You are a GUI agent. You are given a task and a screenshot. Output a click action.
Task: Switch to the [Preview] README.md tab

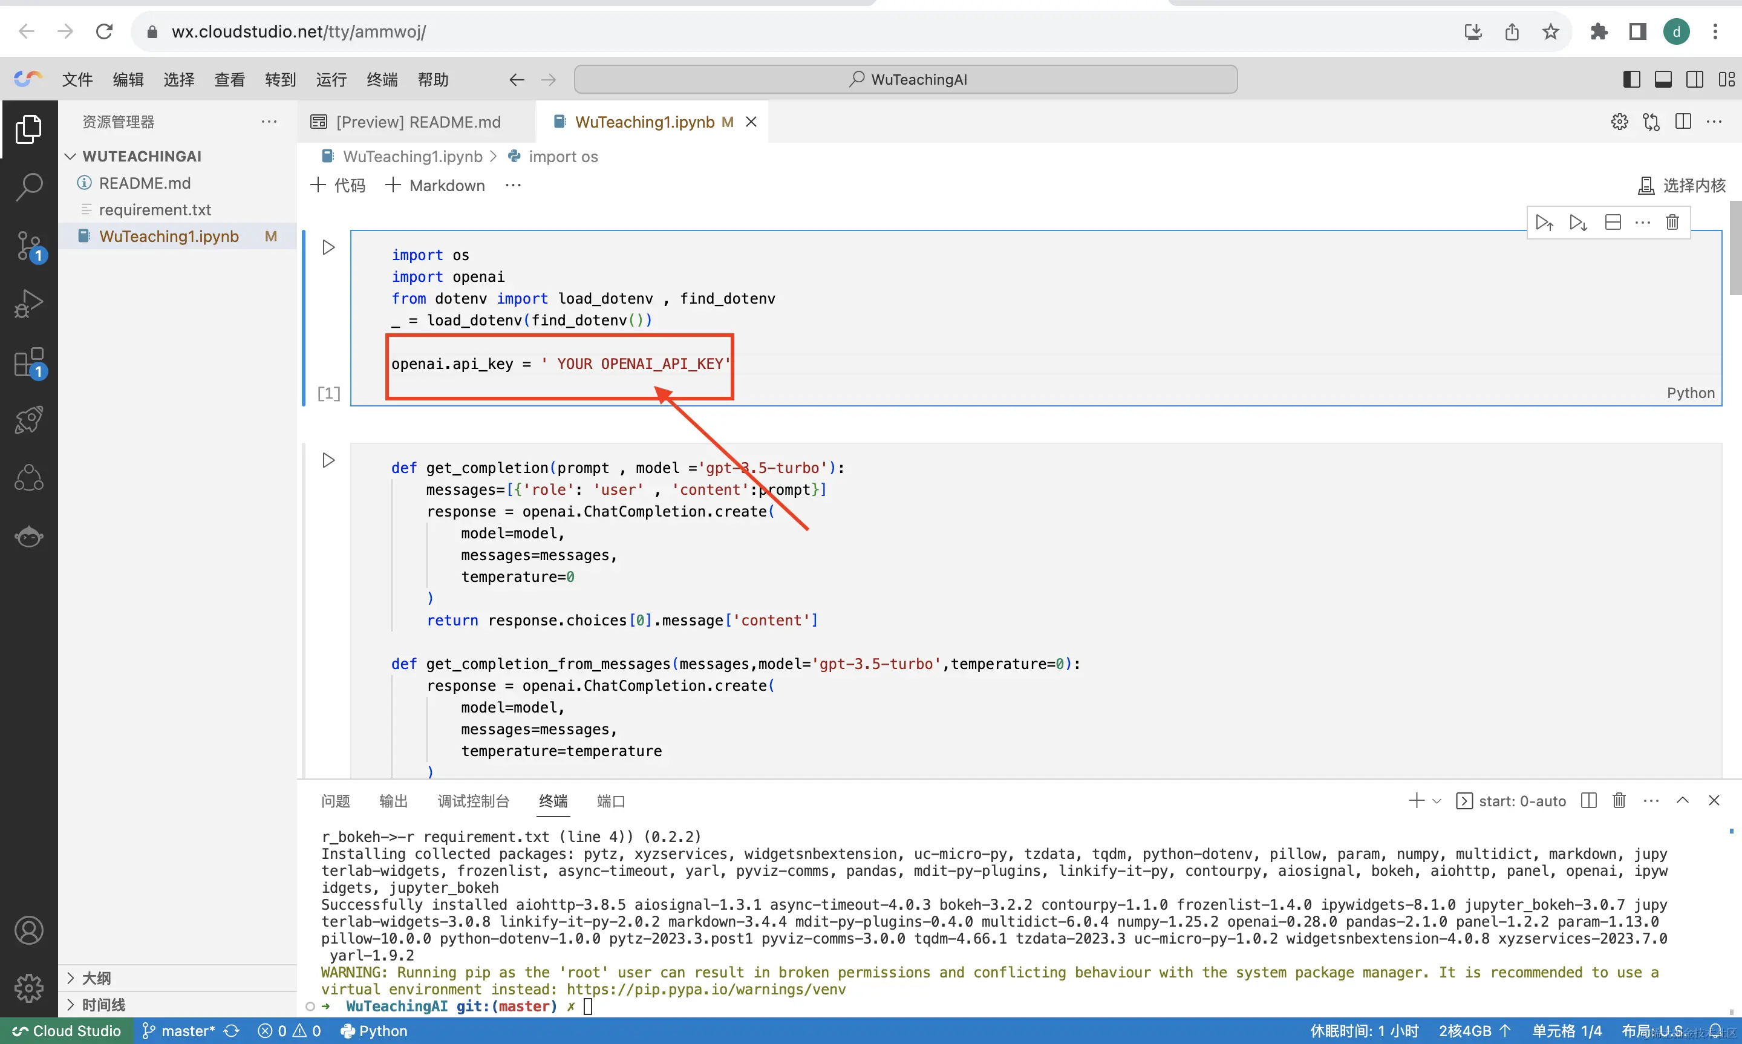418,122
